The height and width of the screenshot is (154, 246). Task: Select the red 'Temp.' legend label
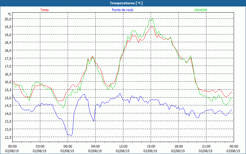pyautogui.click(x=45, y=10)
